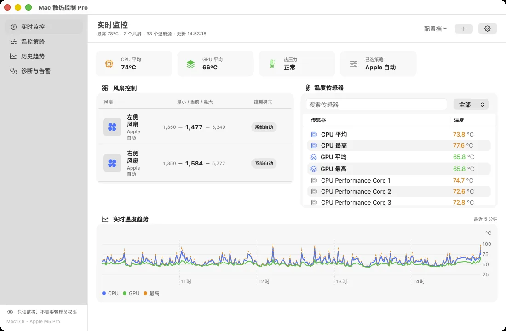Select the CPU 最高 sensor row label

point(334,145)
